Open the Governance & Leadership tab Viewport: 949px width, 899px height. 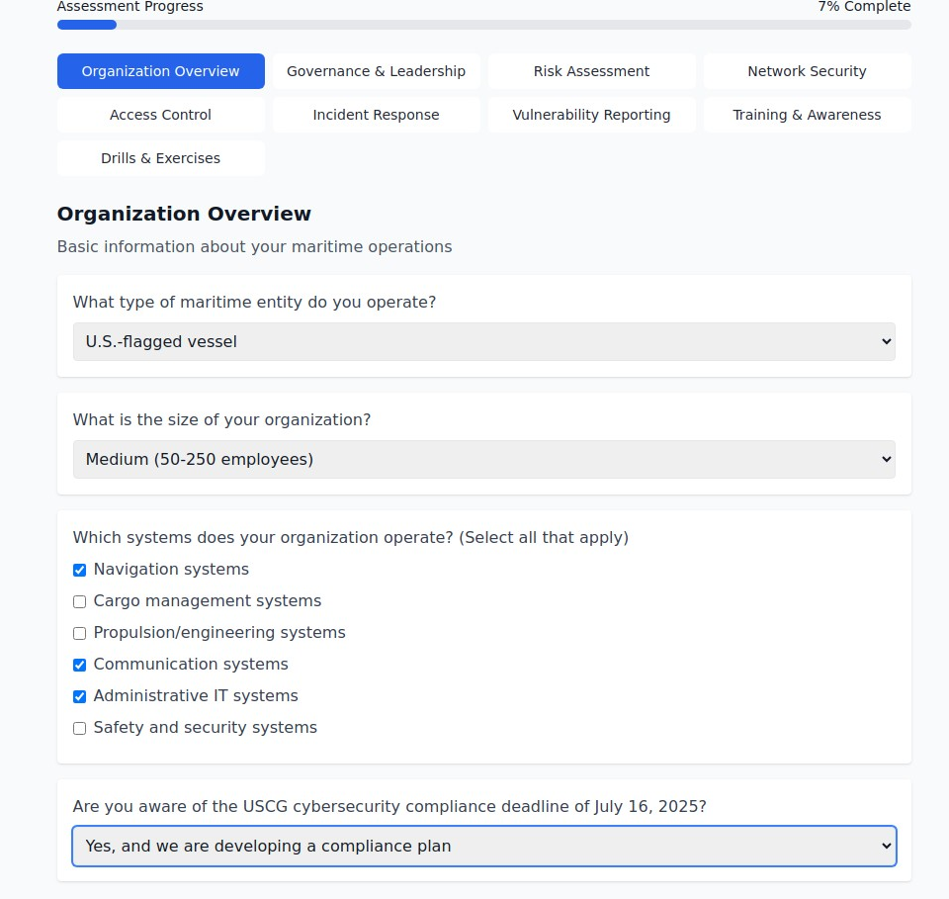point(376,71)
